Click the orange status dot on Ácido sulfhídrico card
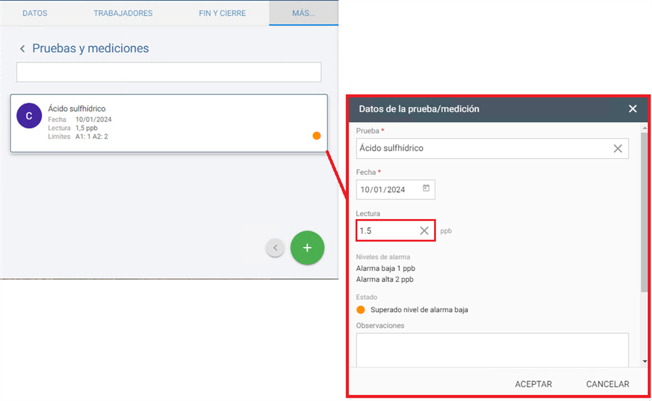The height and width of the screenshot is (401, 652). pos(316,136)
